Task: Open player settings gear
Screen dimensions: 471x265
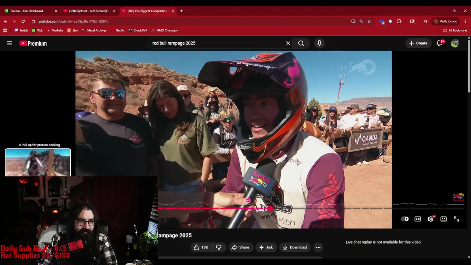Action: (431, 219)
